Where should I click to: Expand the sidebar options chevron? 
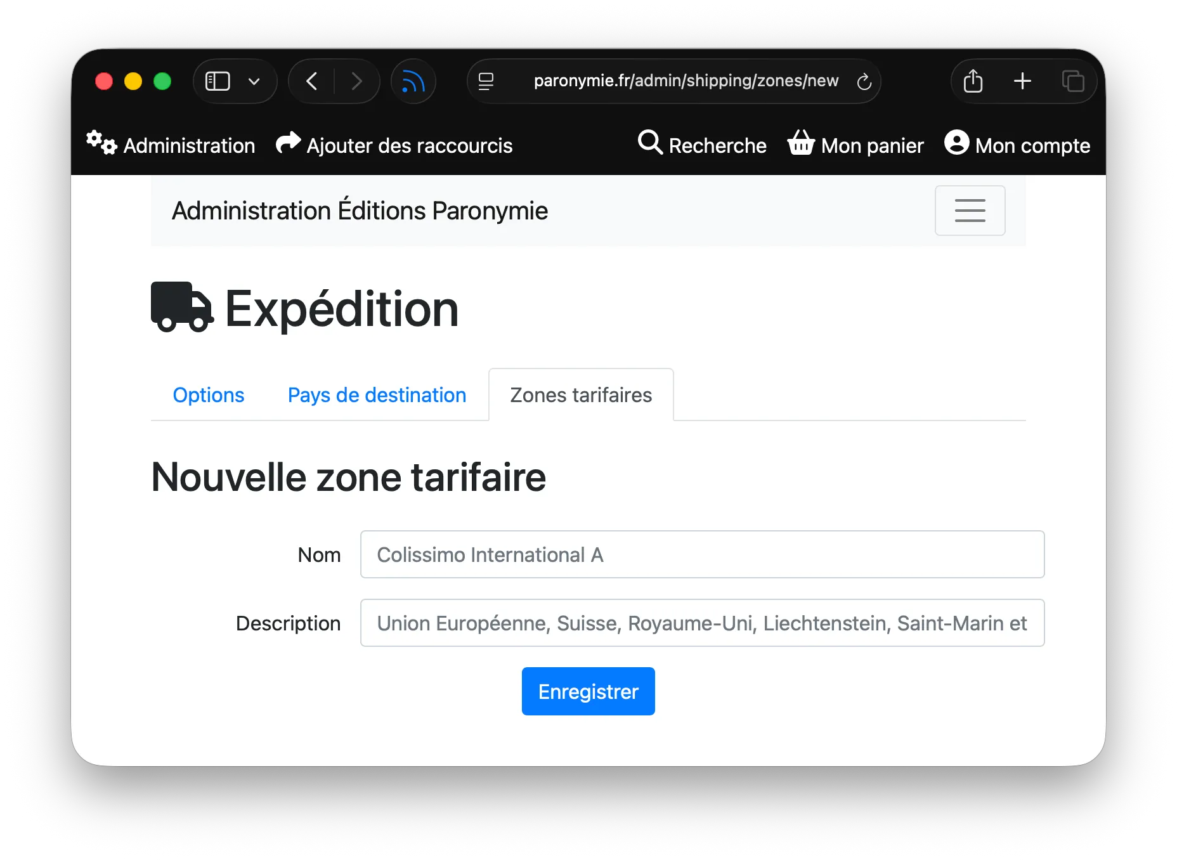[x=254, y=81]
